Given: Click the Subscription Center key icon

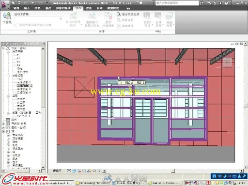Looking at the screenshot, I should pyautogui.click(x=209, y=3).
